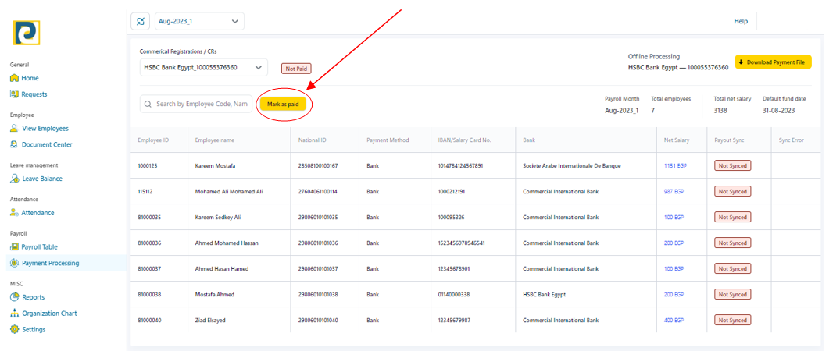Open Leave Balance icon in sidebar
840x358 pixels.
pyautogui.click(x=14, y=179)
